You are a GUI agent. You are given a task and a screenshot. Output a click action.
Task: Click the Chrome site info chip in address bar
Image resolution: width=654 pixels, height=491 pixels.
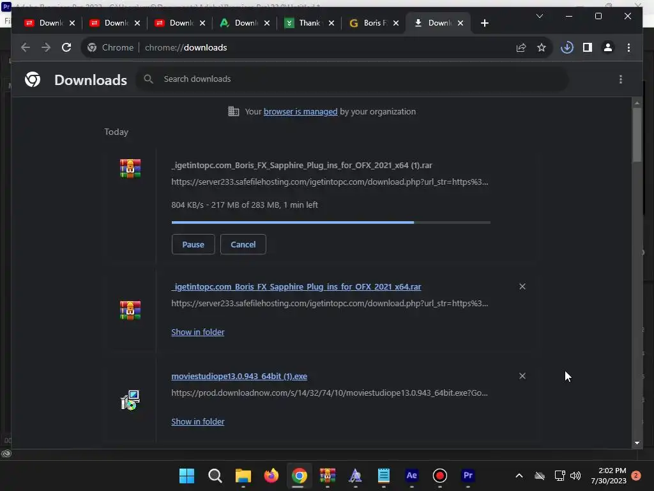(110, 47)
